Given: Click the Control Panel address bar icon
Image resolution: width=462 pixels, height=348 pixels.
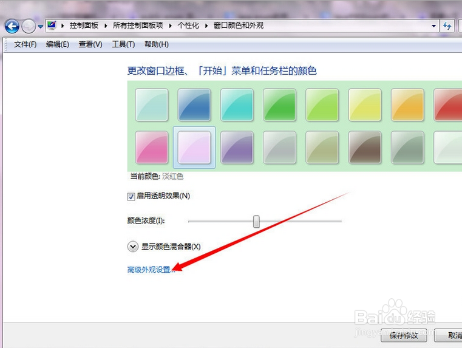Looking at the screenshot, I should click(52, 26).
